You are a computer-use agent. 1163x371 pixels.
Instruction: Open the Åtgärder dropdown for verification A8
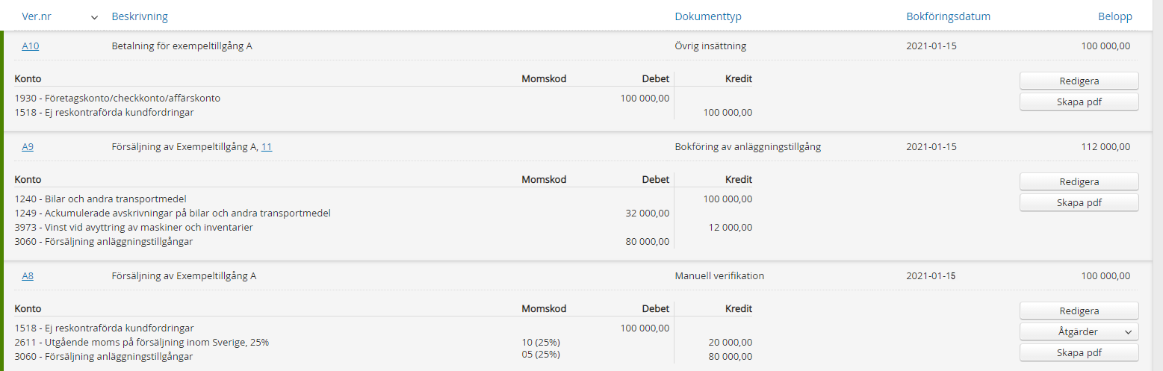(1079, 332)
